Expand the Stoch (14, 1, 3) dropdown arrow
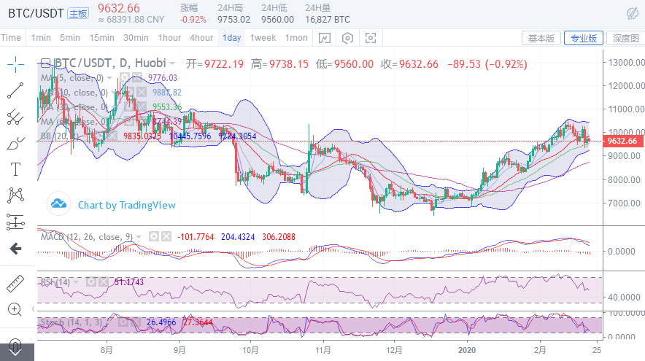The width and height of the screenshot is (645, 361). (x=109, y=322)
